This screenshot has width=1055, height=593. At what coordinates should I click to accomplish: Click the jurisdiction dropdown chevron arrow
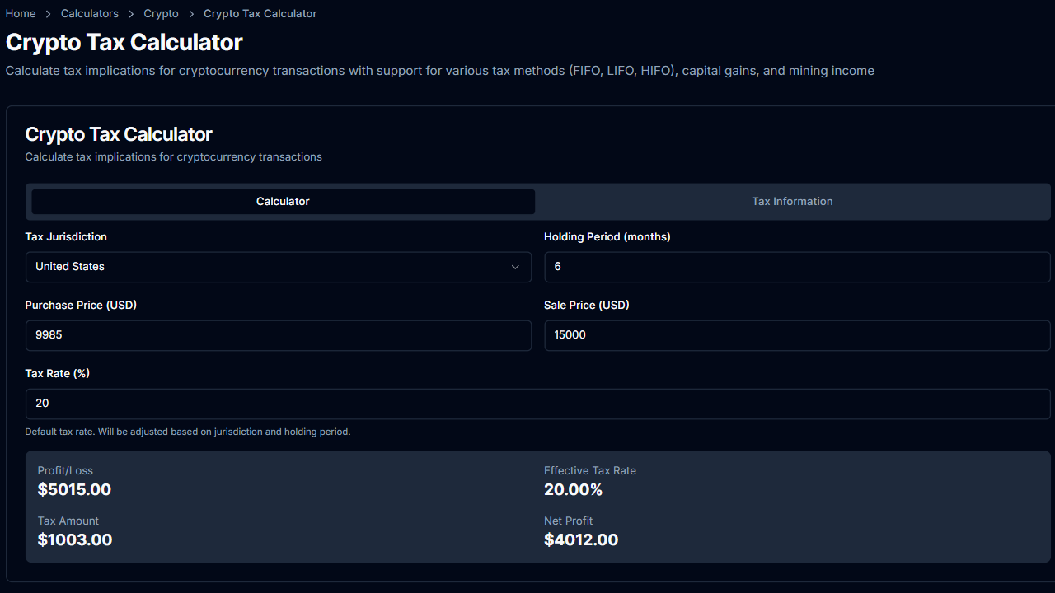(515, 266)
